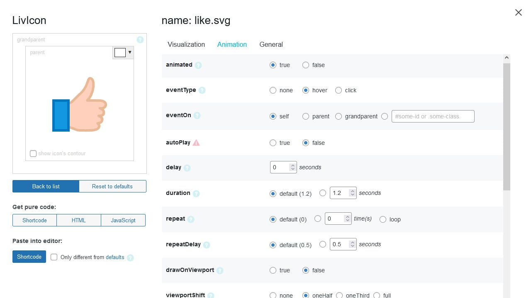
Task: Click help icon next to repeatDelay
Action: 207,245
